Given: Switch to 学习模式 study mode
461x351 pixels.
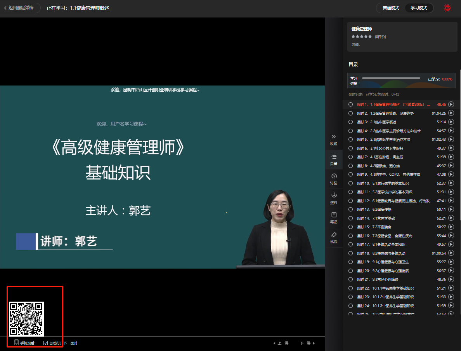Looking at the screenshot, I should [x=419, y=8].
